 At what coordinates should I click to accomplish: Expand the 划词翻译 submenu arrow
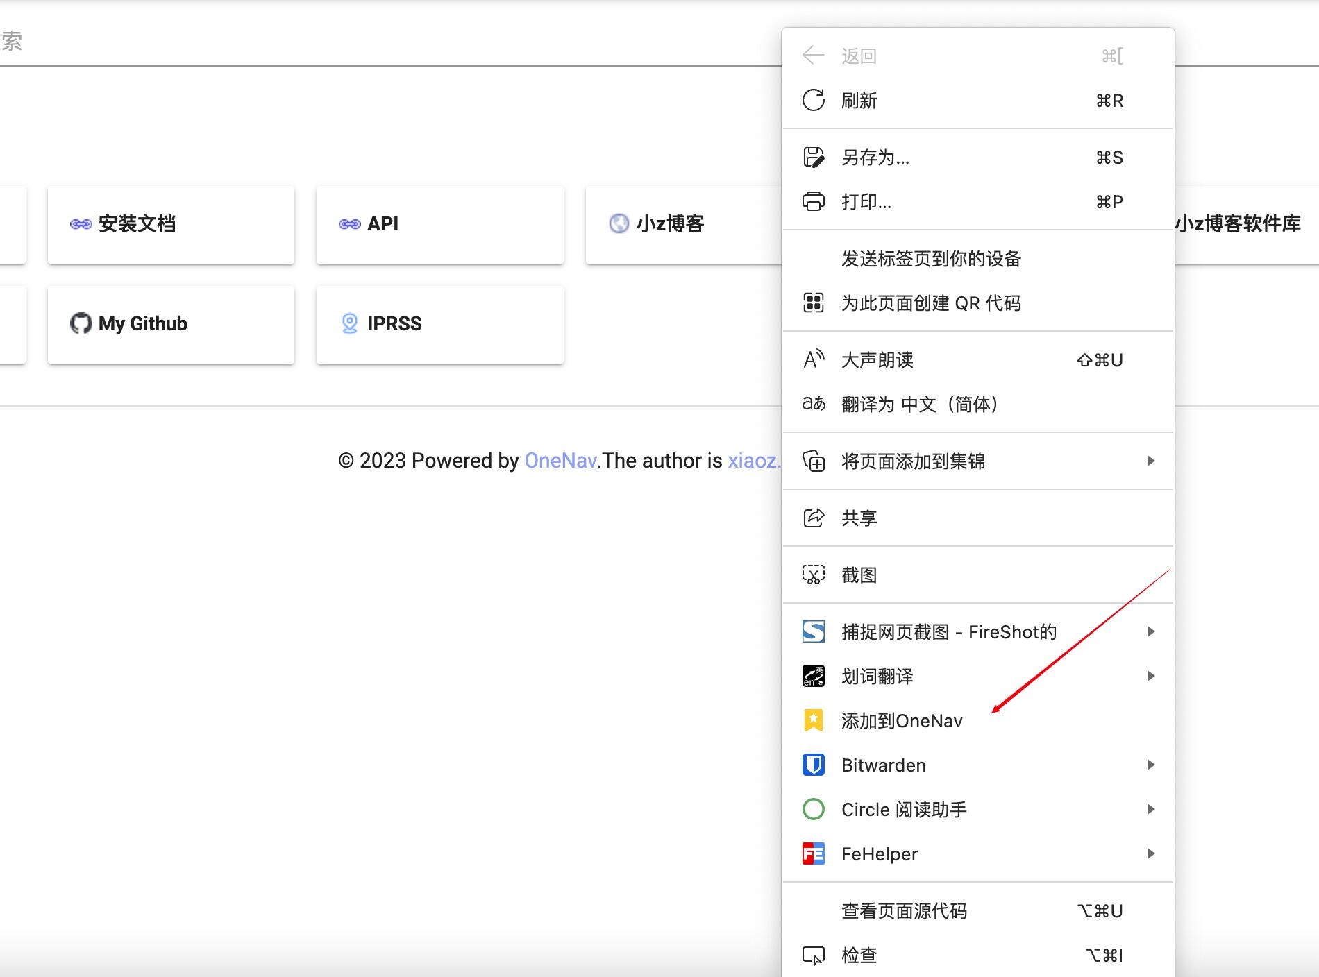click(1150, 676)
